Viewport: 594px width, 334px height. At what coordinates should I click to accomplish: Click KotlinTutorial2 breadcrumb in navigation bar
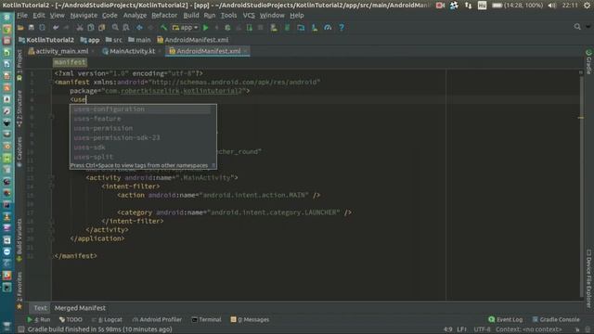point(46,40)
